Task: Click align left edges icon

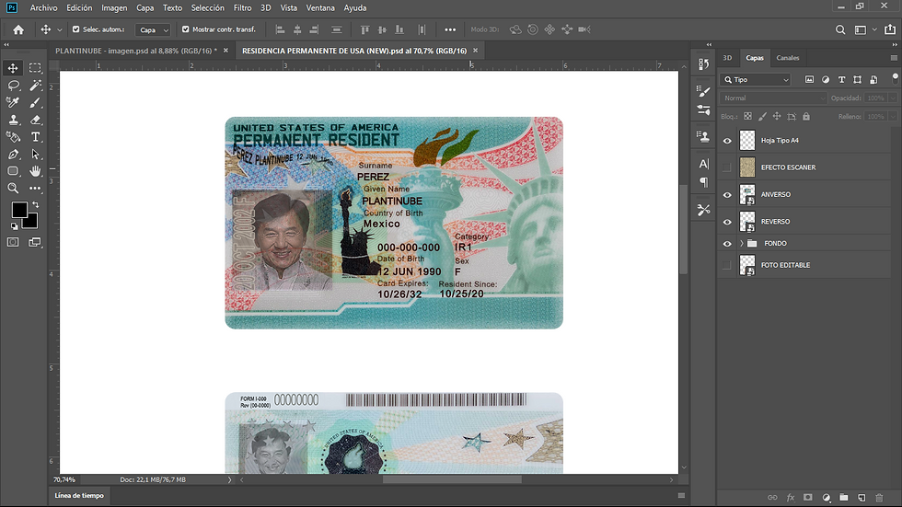Action: pyautogui.click(x=280, y=29)
